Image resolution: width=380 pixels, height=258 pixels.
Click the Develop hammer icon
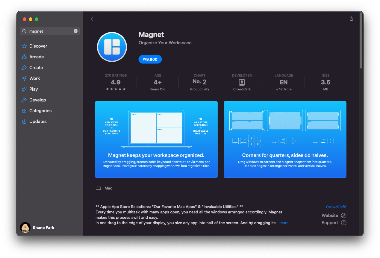point(24,100)
